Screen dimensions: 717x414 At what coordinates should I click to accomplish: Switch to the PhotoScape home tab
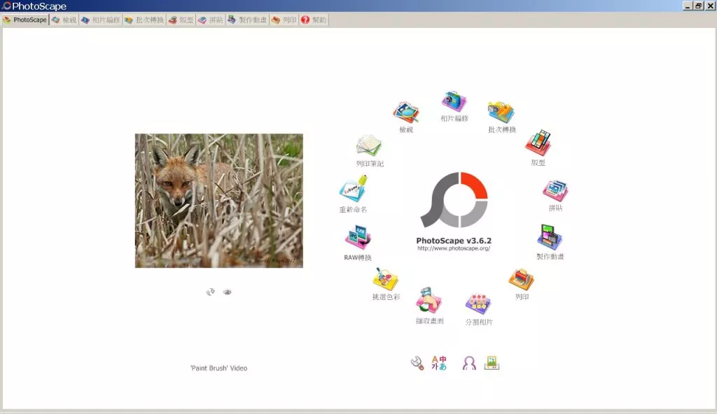pyautogui.click(x=25, y=20)
